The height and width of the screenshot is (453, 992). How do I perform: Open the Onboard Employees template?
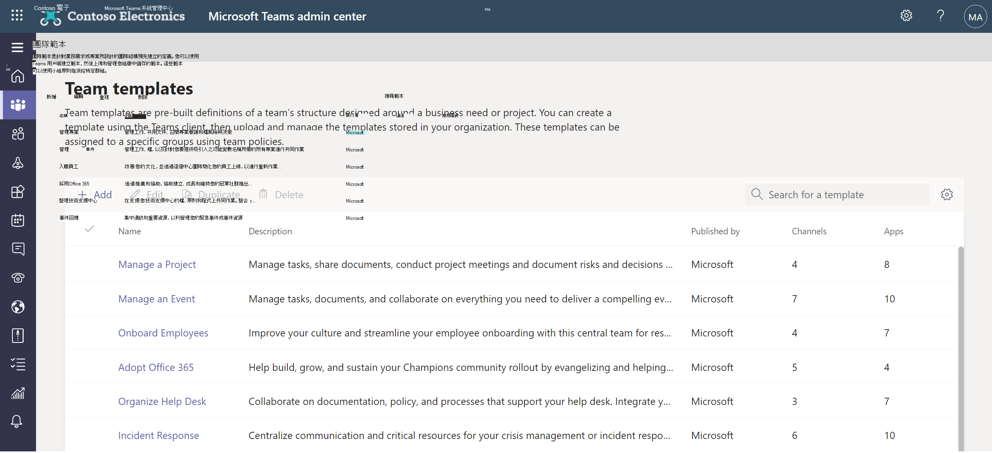tap(163, 333)
